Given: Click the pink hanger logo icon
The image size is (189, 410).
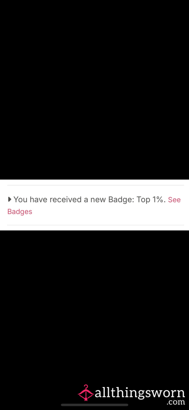Looking at the screenshot, I should 86,393.
